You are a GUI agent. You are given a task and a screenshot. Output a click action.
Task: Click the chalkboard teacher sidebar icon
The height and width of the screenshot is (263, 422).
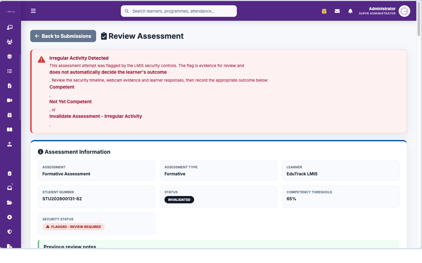10,27
